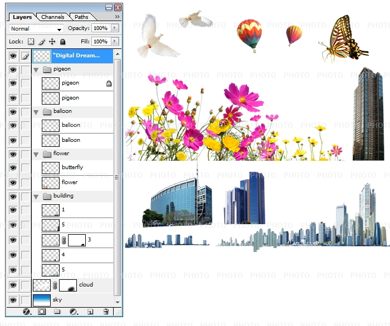Open the Normal blend mode dropdown

[x=36, y=28]
